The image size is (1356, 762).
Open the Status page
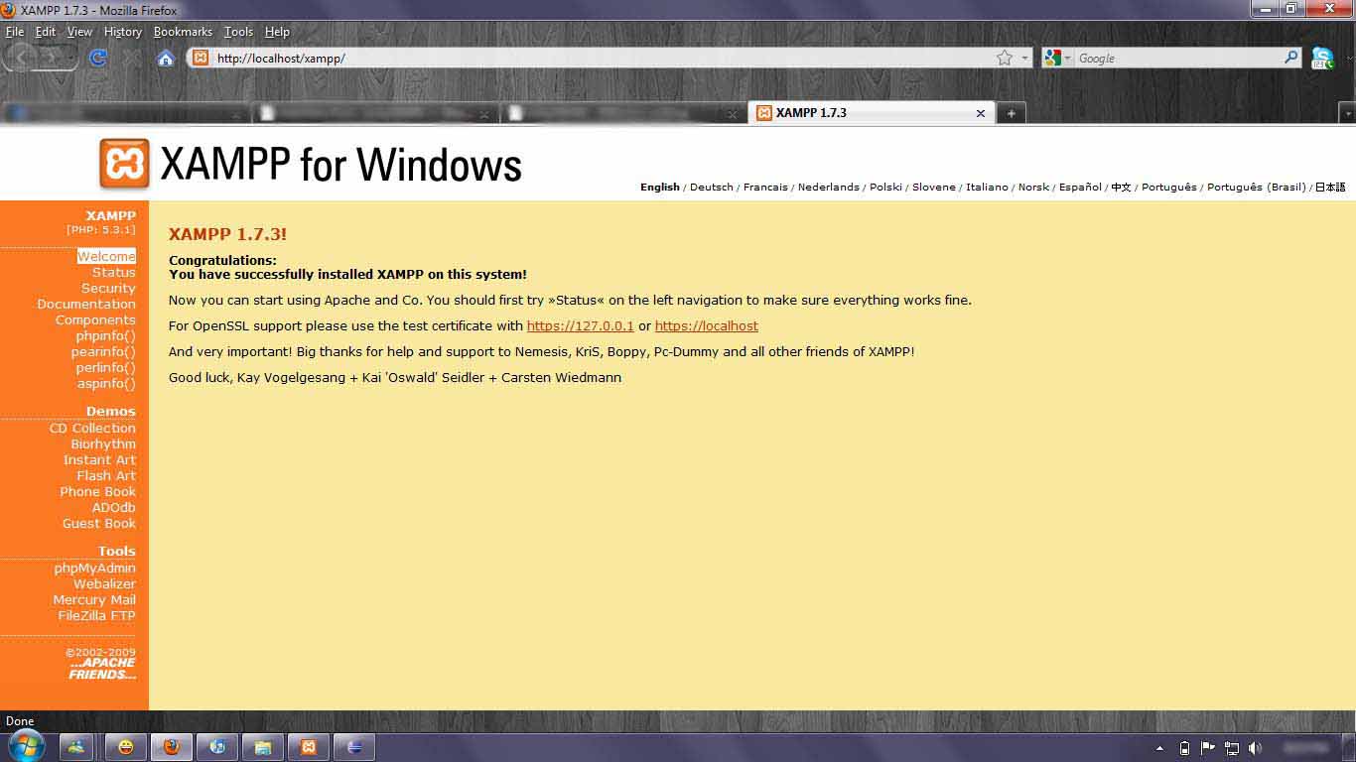click(x=114, y=272)
